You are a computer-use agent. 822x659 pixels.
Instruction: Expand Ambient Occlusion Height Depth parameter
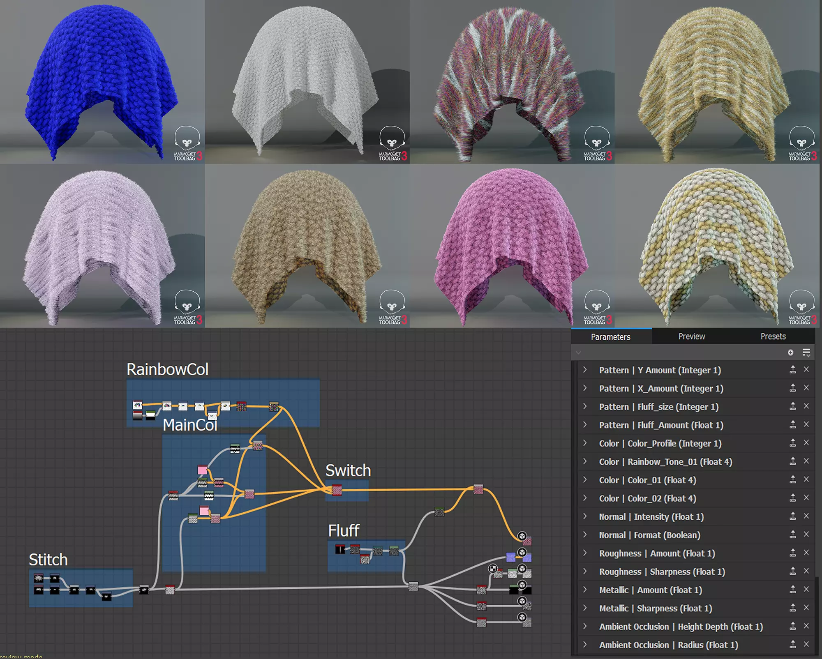pos(585,626)
